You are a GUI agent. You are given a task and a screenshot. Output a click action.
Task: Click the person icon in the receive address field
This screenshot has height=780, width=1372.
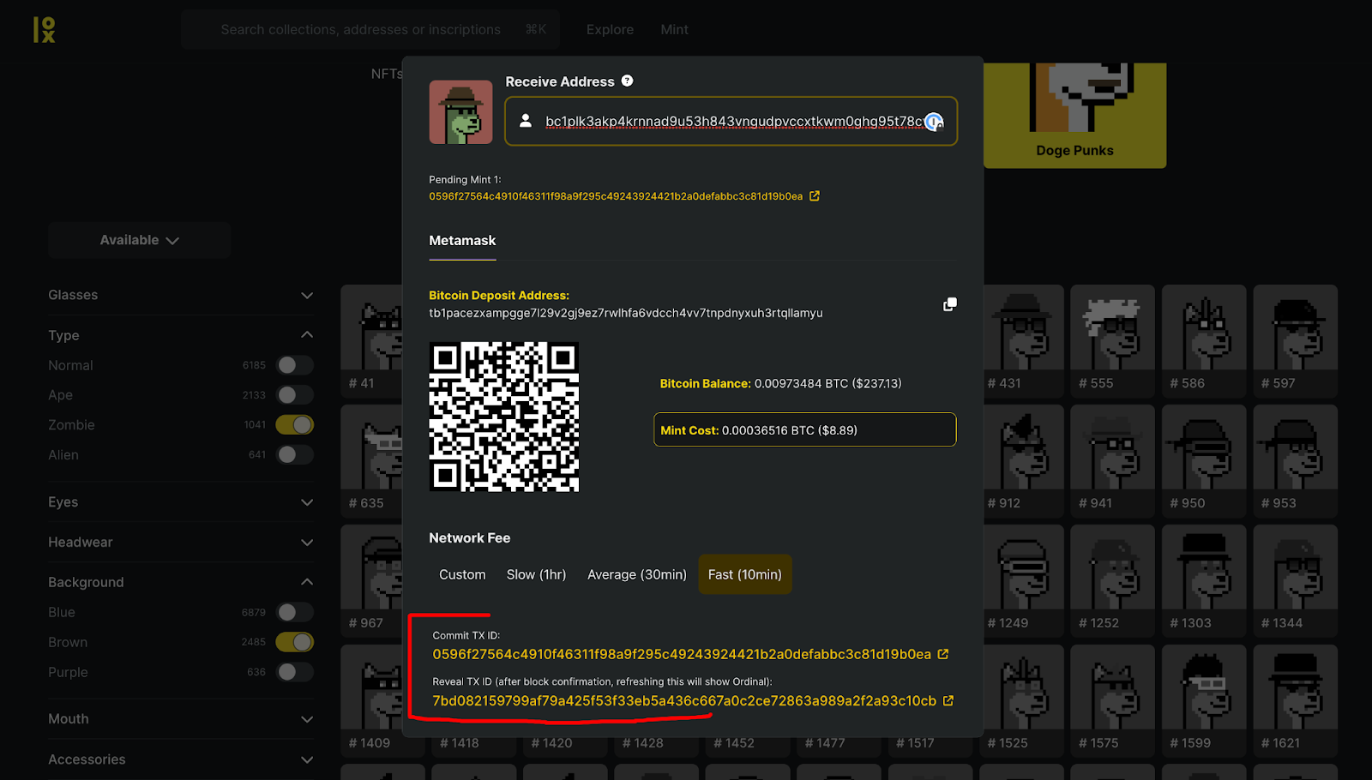[526, 121]
